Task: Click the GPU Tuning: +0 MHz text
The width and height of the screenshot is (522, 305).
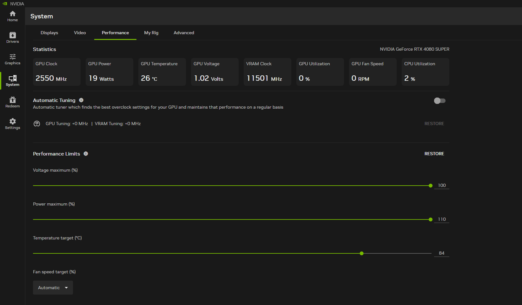Action: pyautogui.click(x=67, y=124)
